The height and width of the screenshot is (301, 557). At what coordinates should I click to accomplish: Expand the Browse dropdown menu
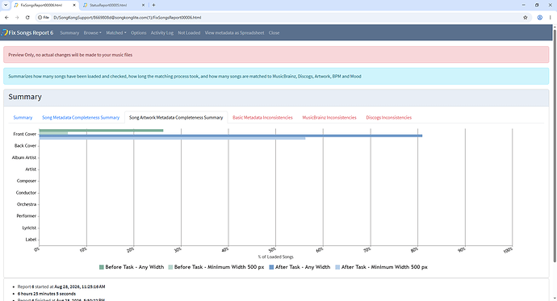(x=92, y=32)
